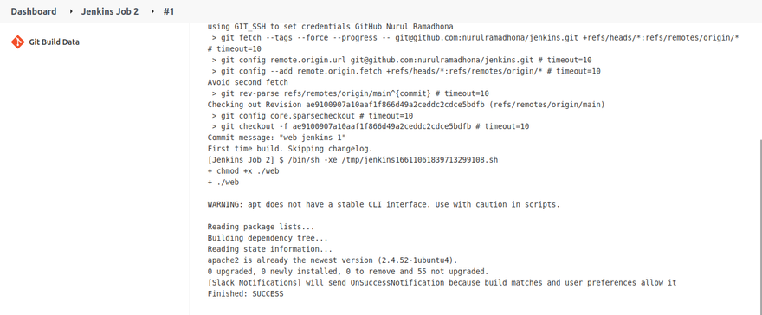Click the "Reading package lists..." line
Viewport: 762px width, 315px height.
click(x=261, y=227)
